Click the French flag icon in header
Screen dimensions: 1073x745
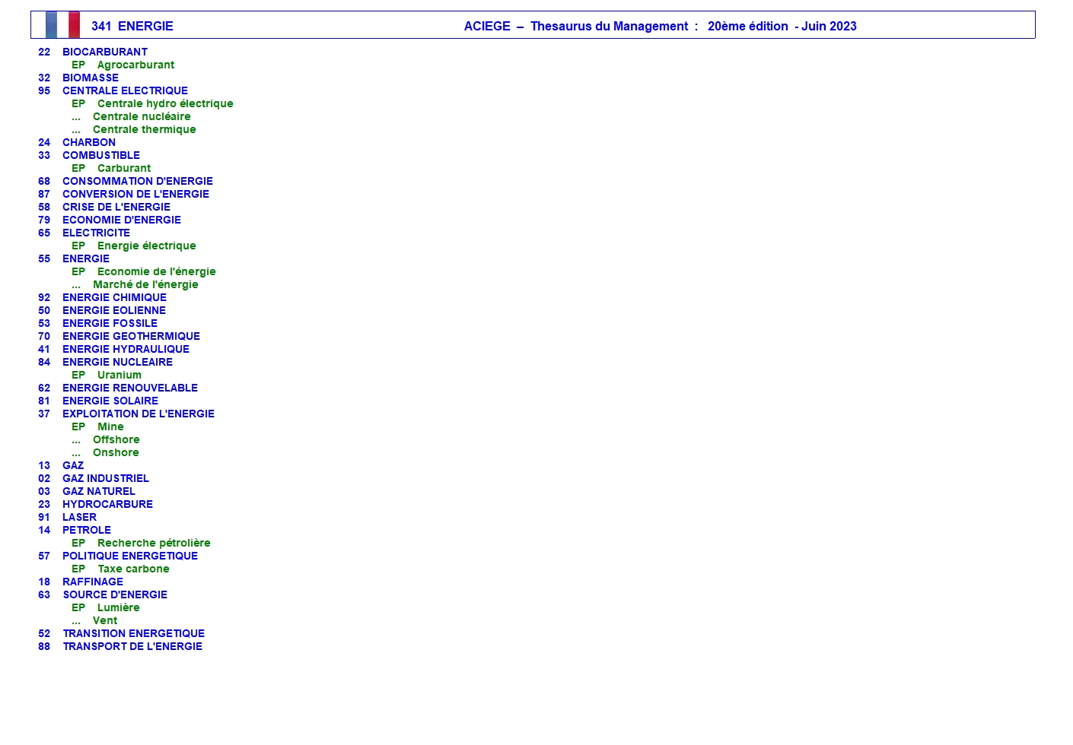[x=62, y=25]
